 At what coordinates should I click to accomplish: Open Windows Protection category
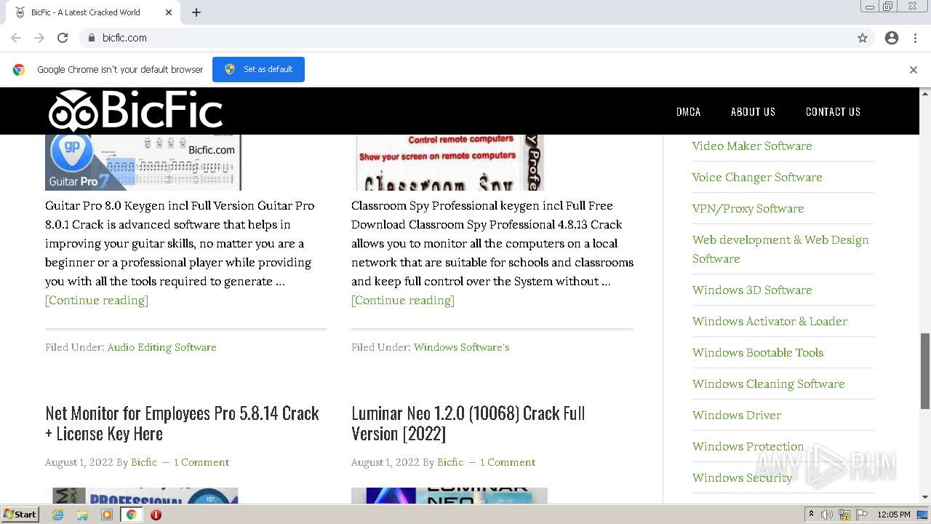coord(748,446)
